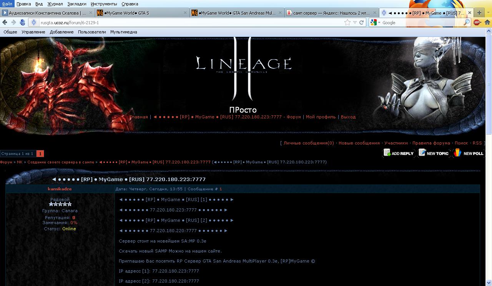Viewport: 492px width, 286px height.
Task: Click the site identity icon in address bar
Action: 34,23
